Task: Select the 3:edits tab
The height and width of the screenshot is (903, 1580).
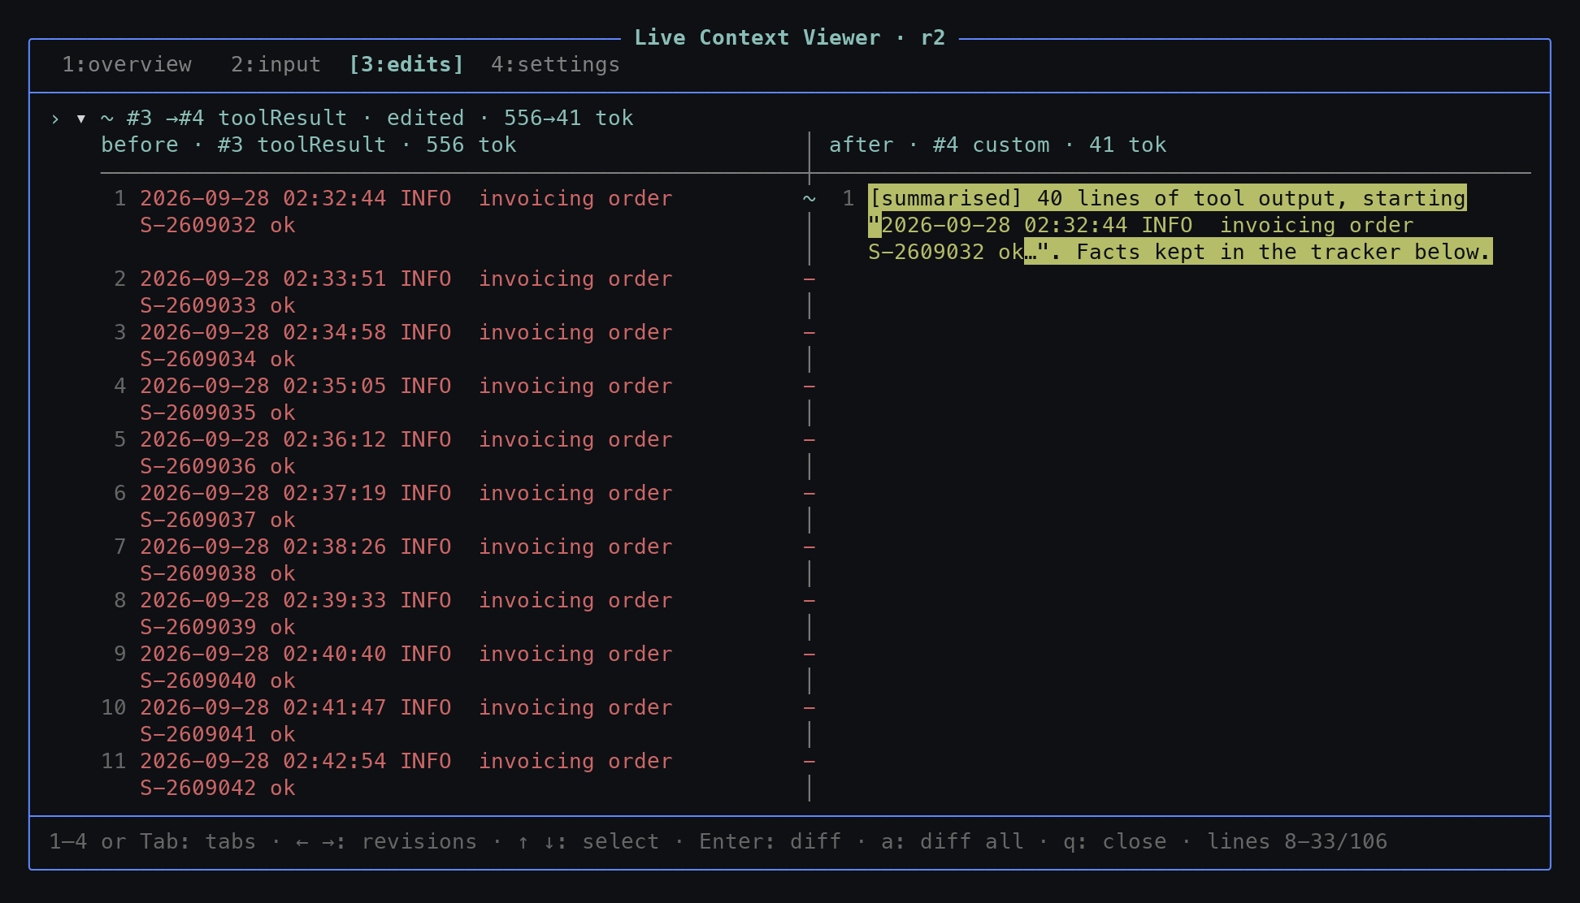Action: 406,64
